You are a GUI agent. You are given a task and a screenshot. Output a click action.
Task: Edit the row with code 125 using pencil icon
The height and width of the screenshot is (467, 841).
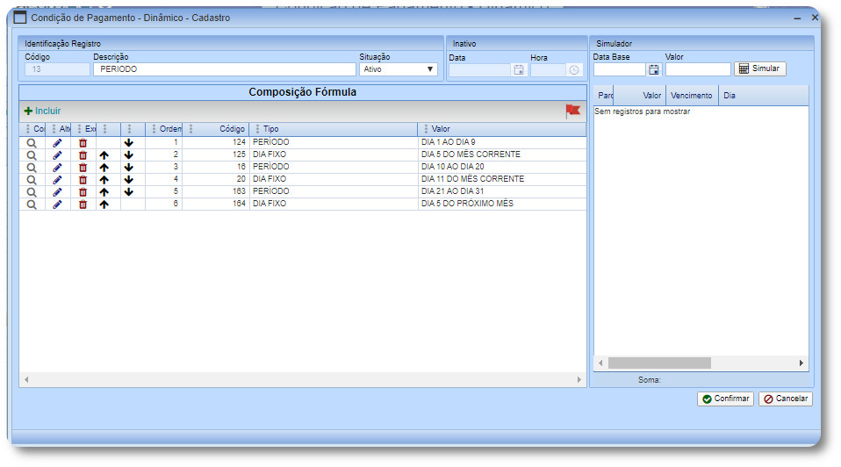point(58,154)
